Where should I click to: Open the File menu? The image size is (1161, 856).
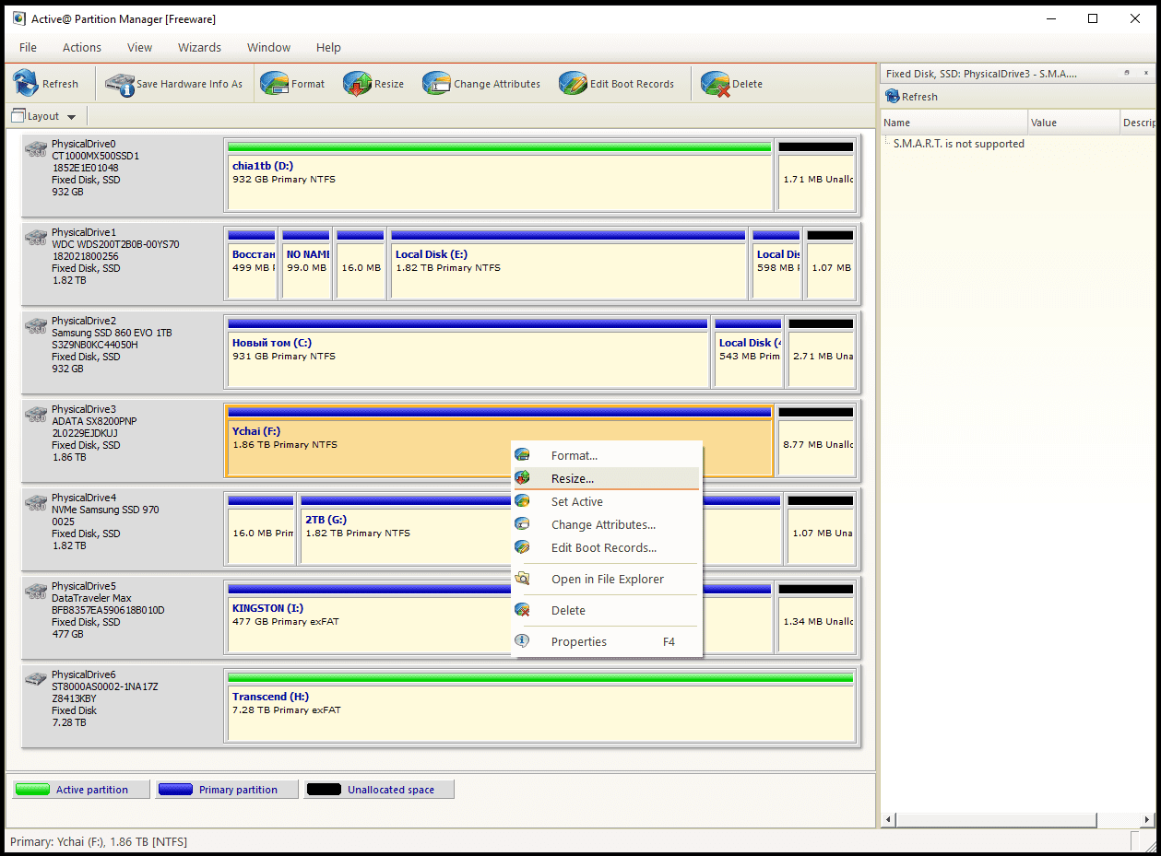pos(28,47)
